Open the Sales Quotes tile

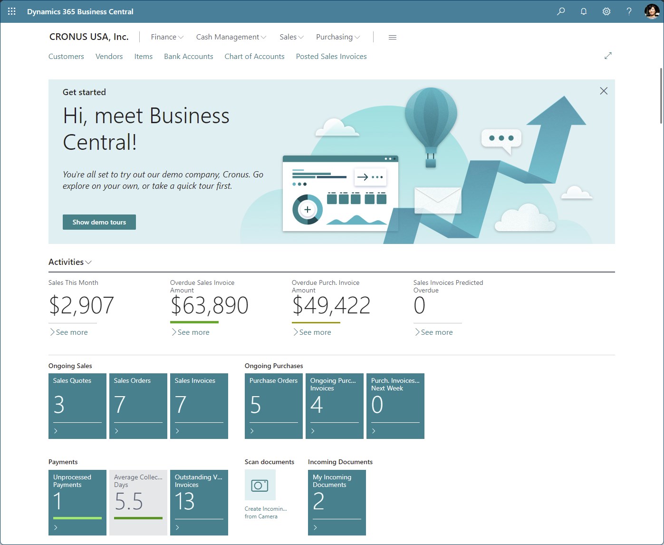77,406
